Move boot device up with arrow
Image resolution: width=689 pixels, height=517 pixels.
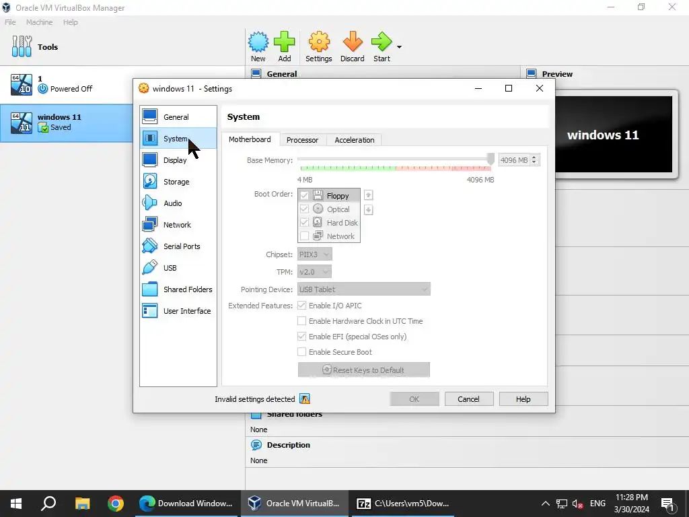[368, 195]
